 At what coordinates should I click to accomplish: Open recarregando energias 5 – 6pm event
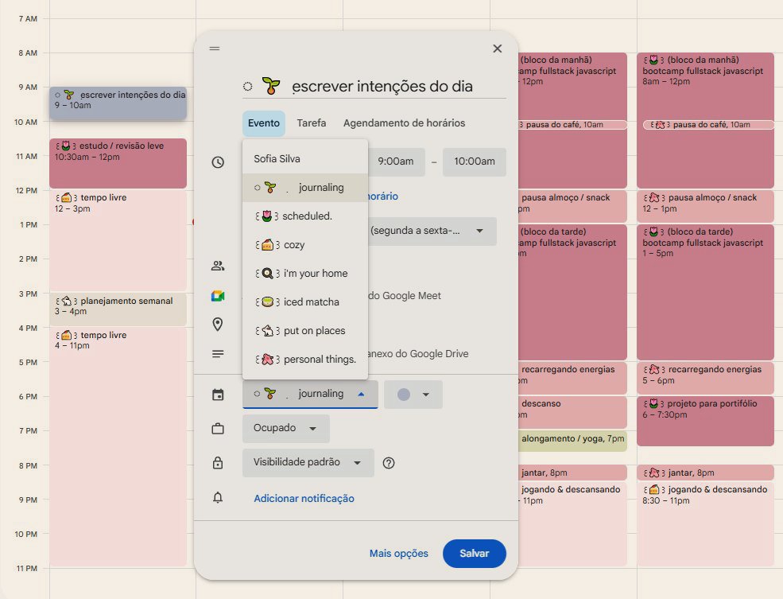pos(705,378)
